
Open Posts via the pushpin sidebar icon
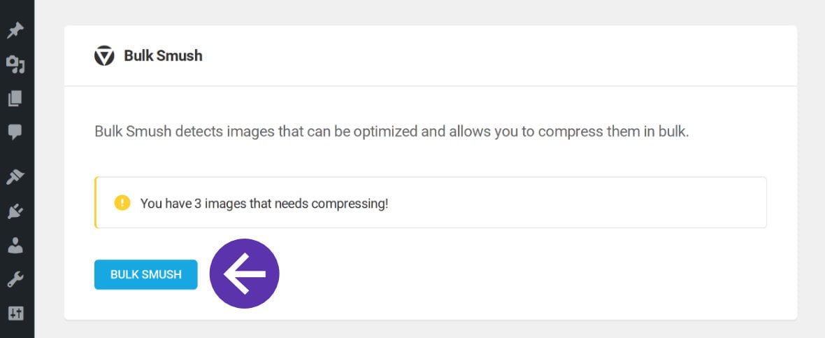pos(15,31)
